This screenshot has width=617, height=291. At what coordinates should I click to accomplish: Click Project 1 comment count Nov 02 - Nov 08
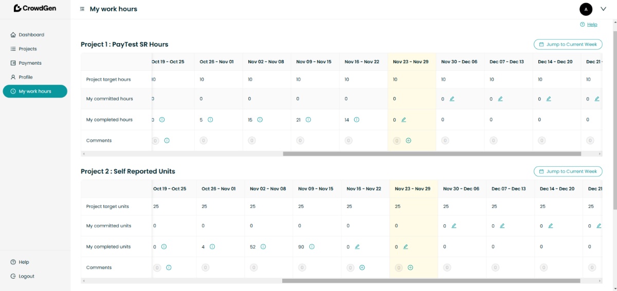252,140
